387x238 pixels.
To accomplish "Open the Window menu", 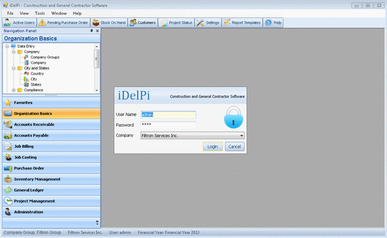I will click(x=59, y=14).
